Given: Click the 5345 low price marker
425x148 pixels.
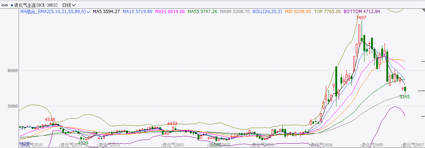Looking at the screenshot, I should [x=405, y=97].
